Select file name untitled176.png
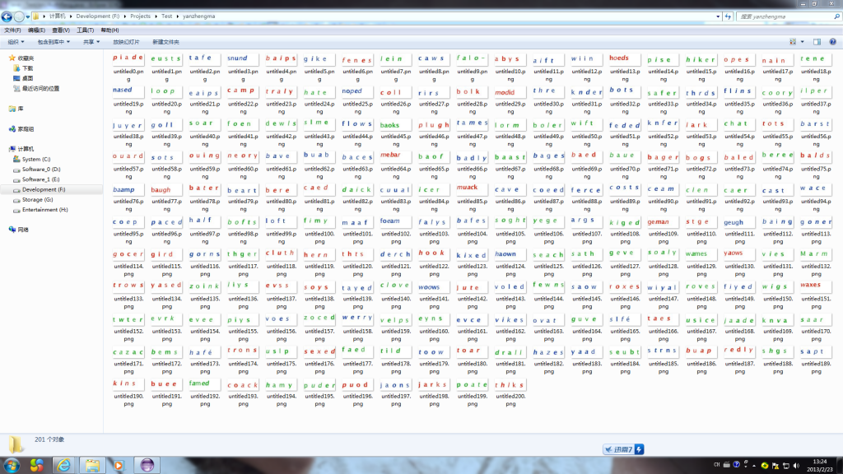The width and height of the screenshot is (843, 474). (319, 368)
